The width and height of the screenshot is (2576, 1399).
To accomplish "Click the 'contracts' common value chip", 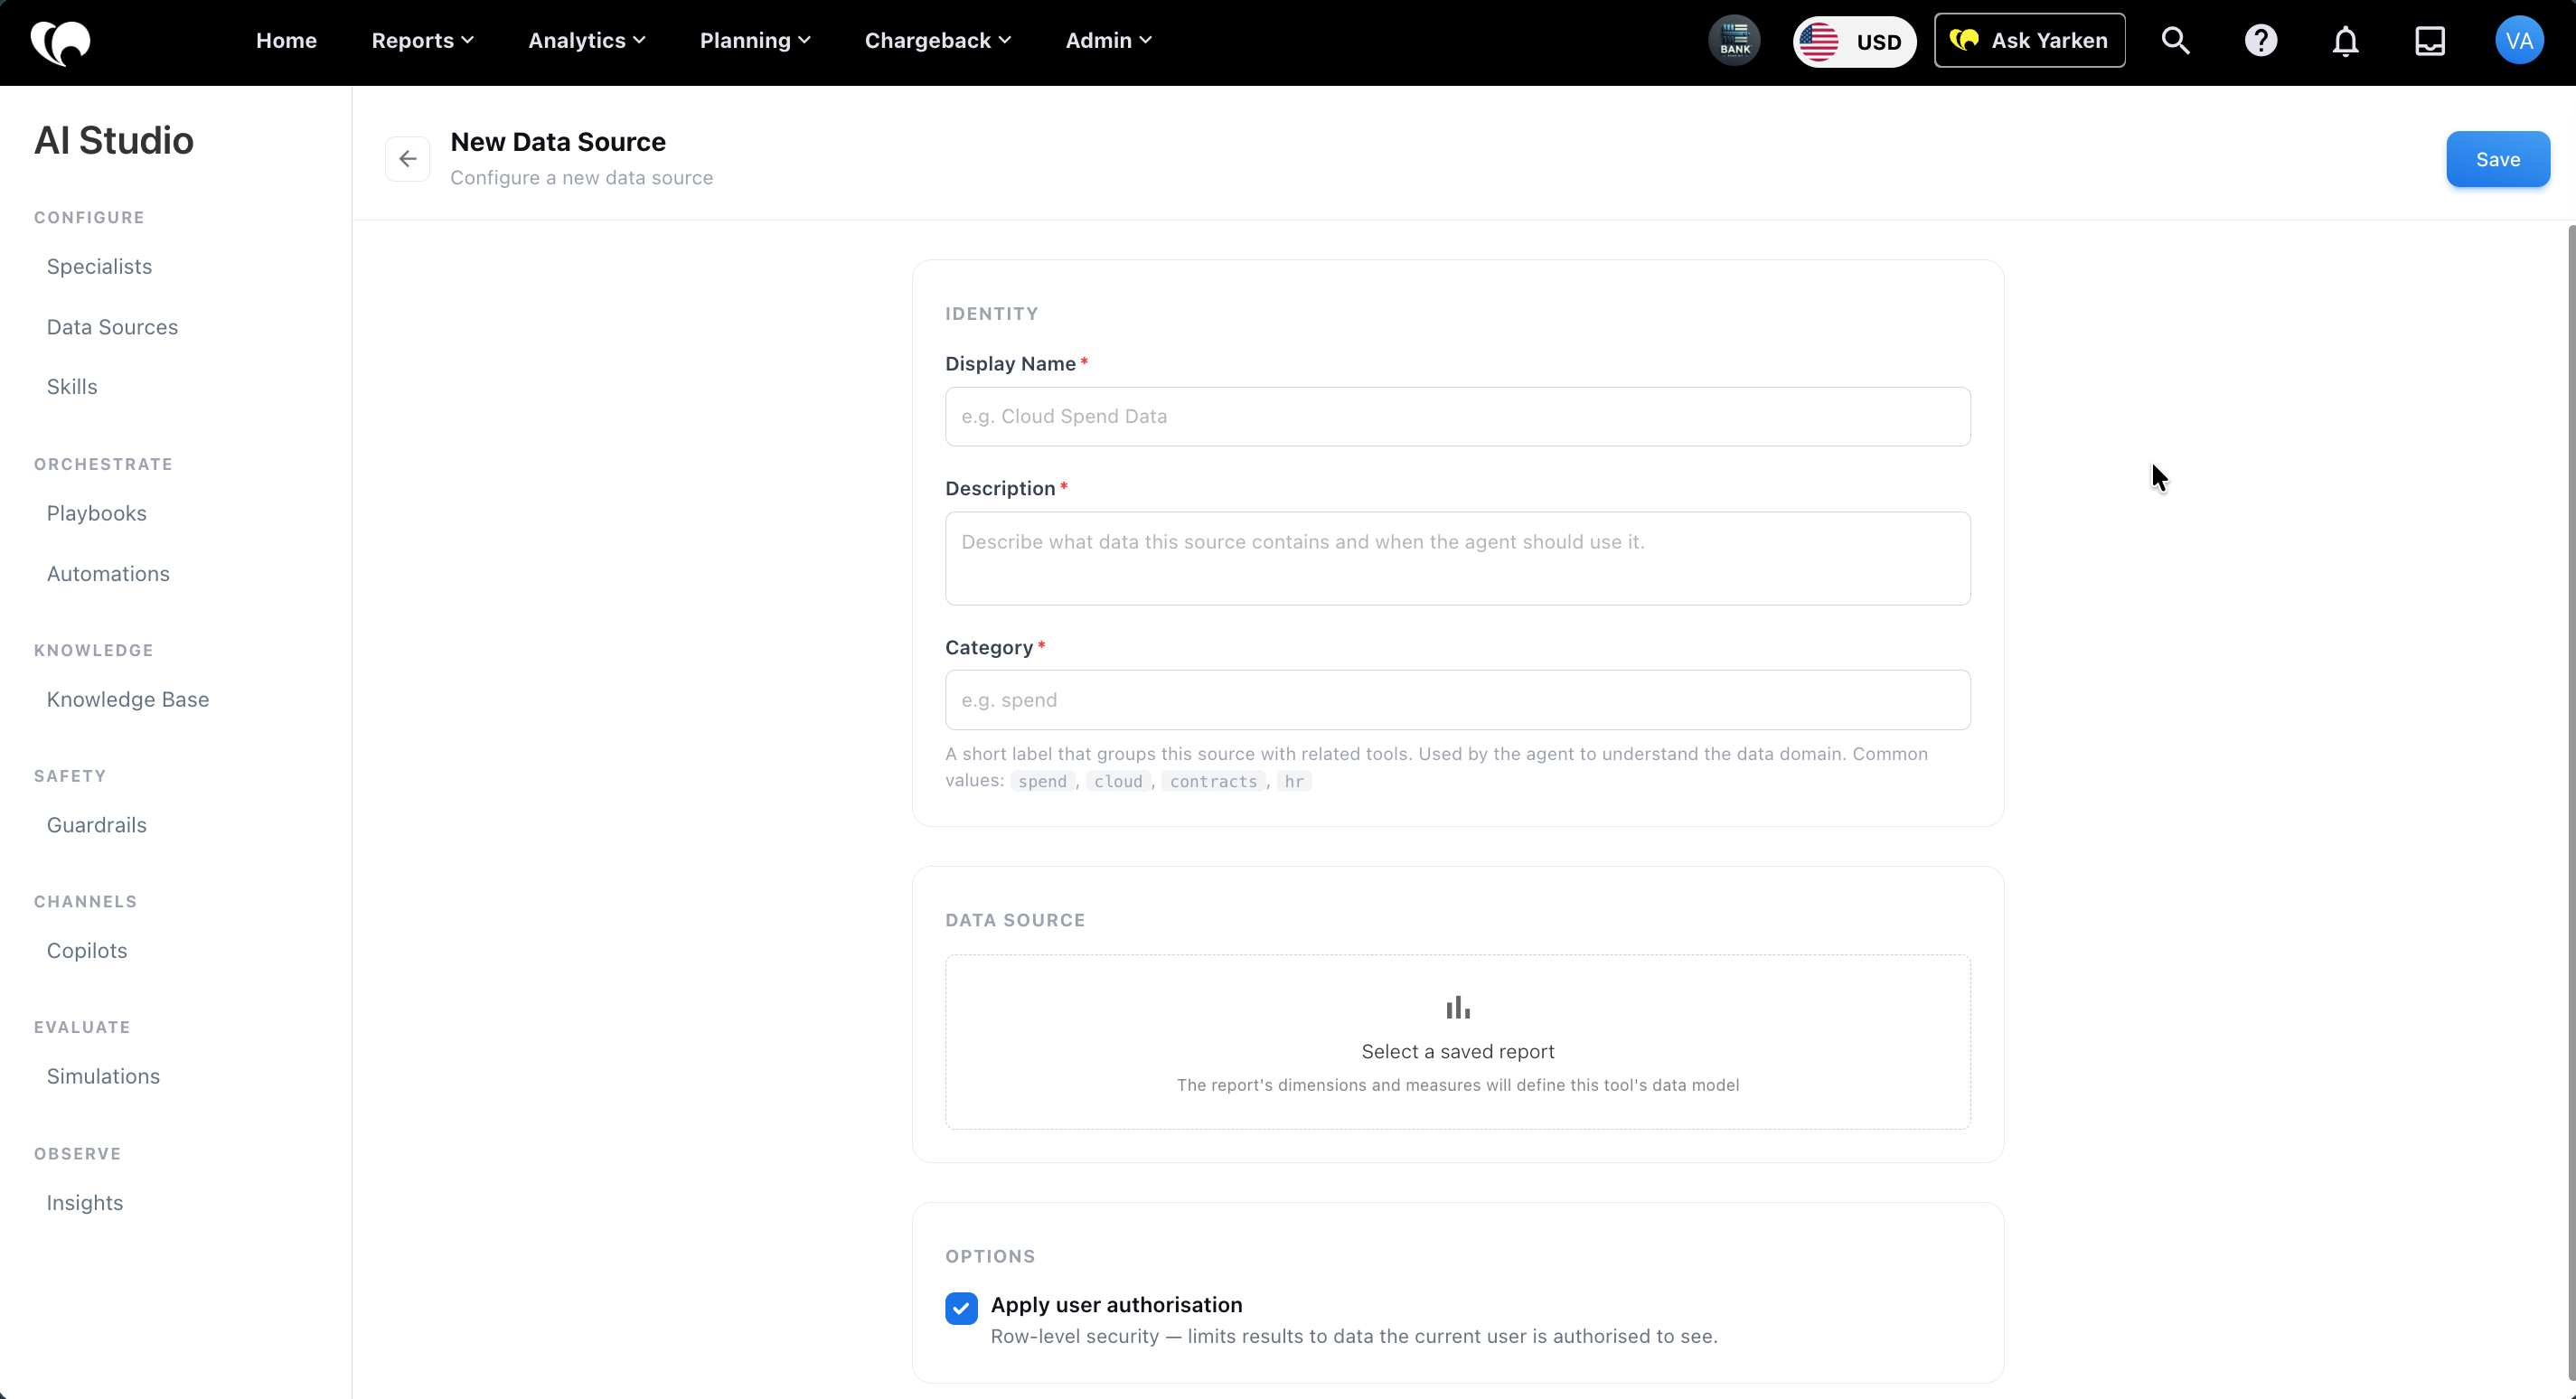I will coord(1213,782).
